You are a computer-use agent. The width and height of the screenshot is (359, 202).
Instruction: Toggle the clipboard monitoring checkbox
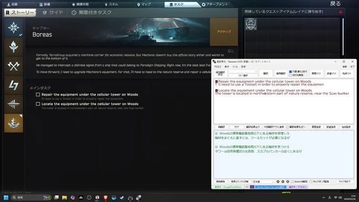point(311,181)
